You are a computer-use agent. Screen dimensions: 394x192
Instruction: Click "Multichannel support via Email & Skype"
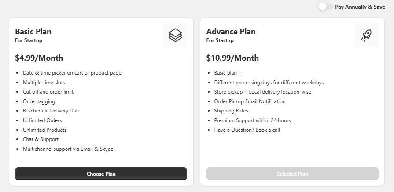pos(68,149)
